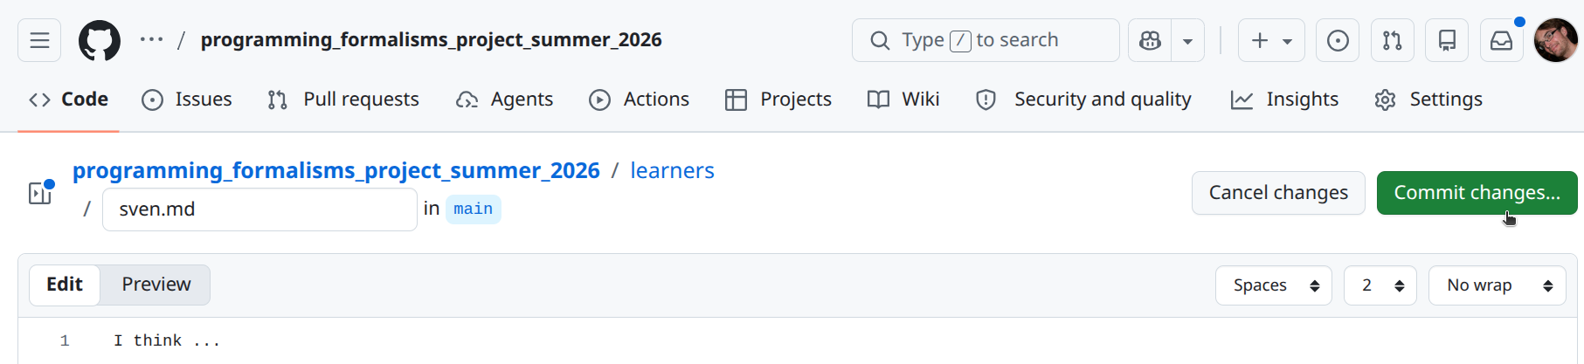Viewport: 1584px width, 364px height.
Task: Open the notifications inbox
Action: pyautogui.click(x=1501, y=40)
